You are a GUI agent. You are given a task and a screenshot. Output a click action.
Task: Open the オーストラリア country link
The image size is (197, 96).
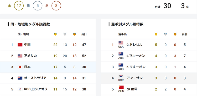[x=35, y=78]
